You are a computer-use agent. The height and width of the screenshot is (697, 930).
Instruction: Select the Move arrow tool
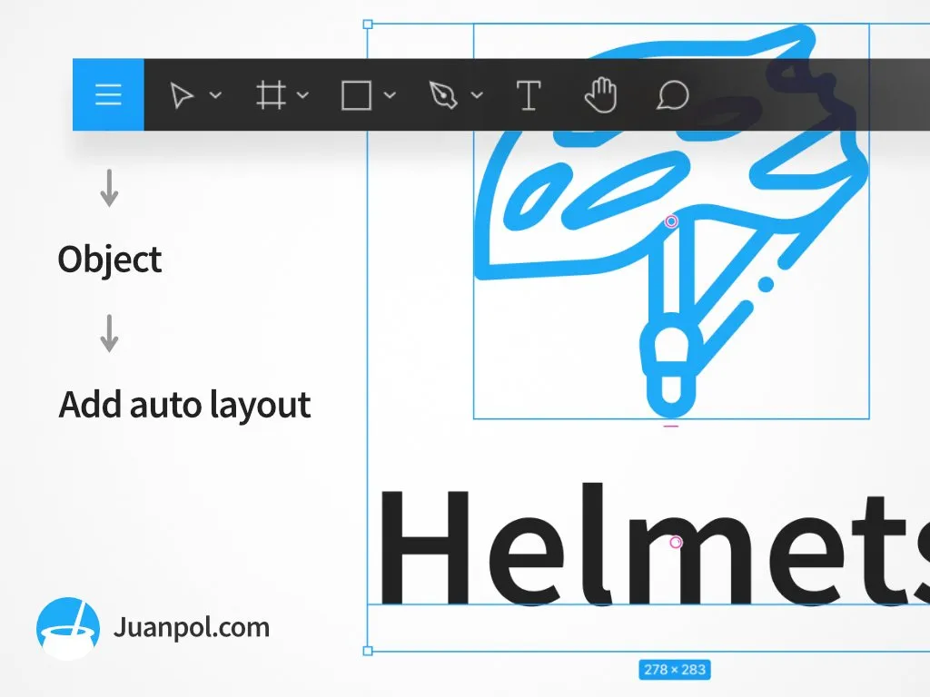click(x=182, y=95)
